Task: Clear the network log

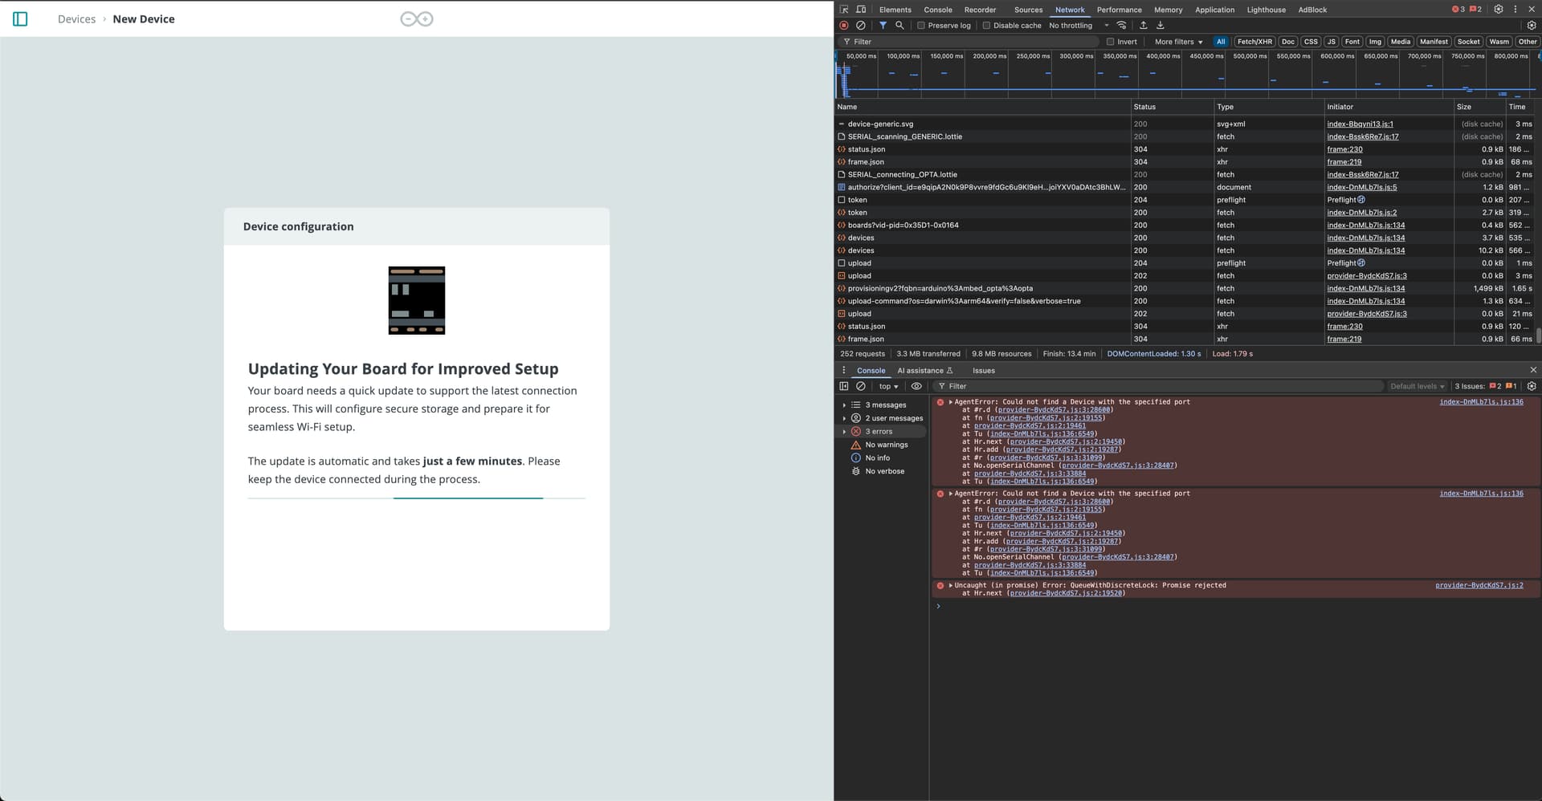Action: pos(861,25)
